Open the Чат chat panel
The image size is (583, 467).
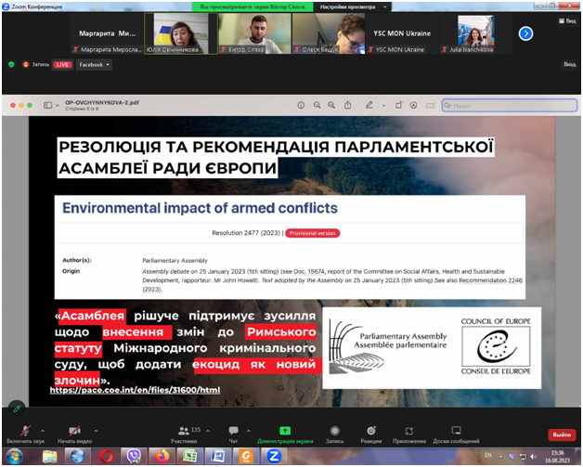[x=233, y=433]
